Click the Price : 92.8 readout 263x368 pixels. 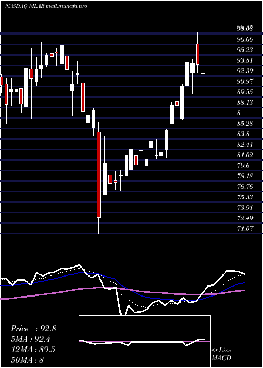click(33, 329)
